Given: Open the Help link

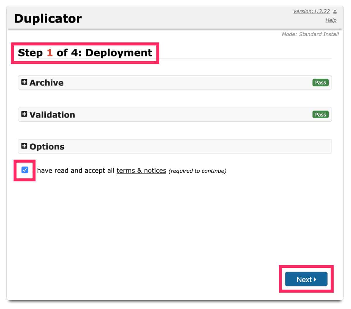Looking at the screenshot, I should 330,20.
